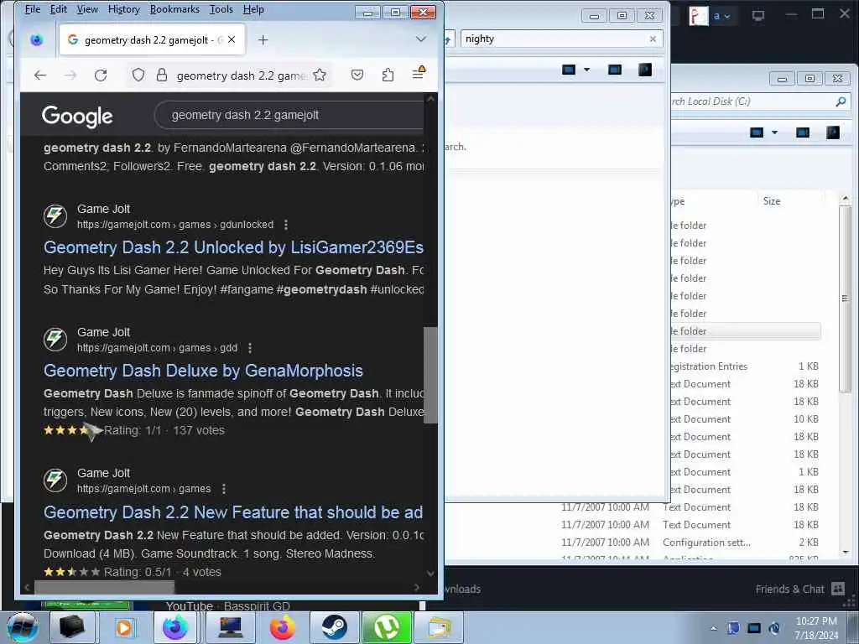Screen dimensions: 859x644
Task: Open Steam from the taskbar
Action: pyautogui.click(x=334, y=627)
